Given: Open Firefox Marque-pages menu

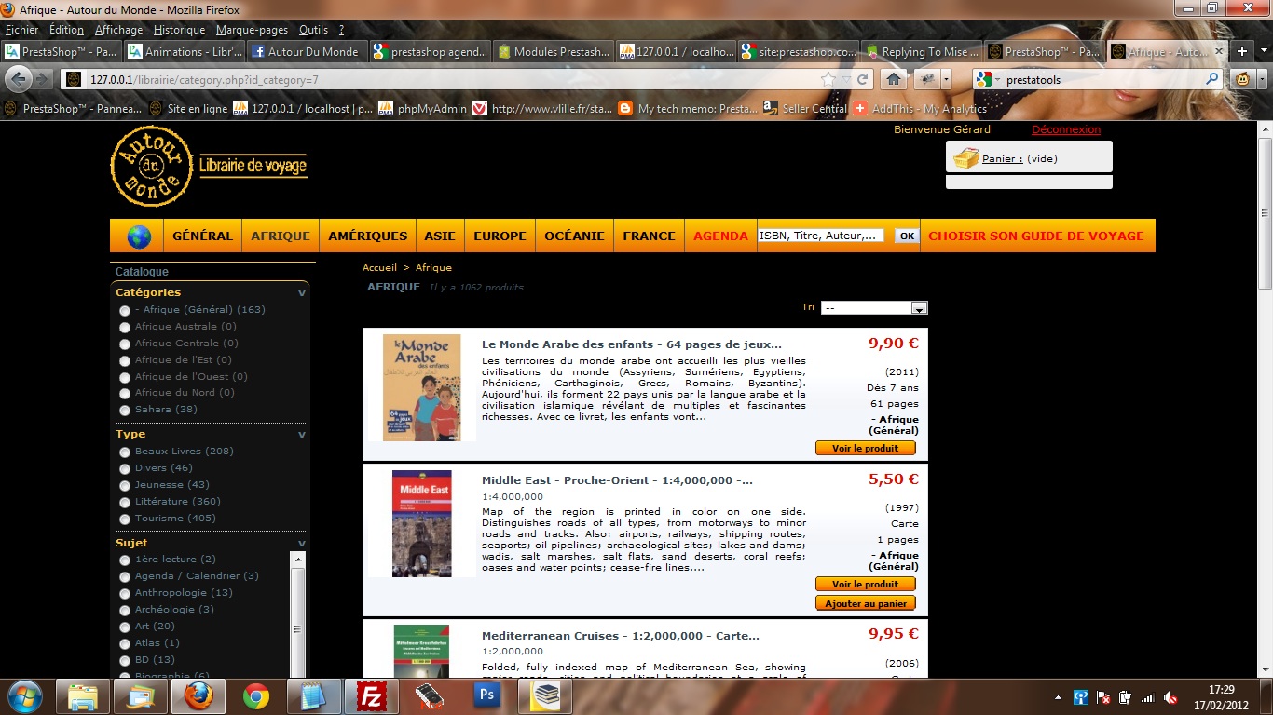Looking at the screenshot, I should 253,30.
